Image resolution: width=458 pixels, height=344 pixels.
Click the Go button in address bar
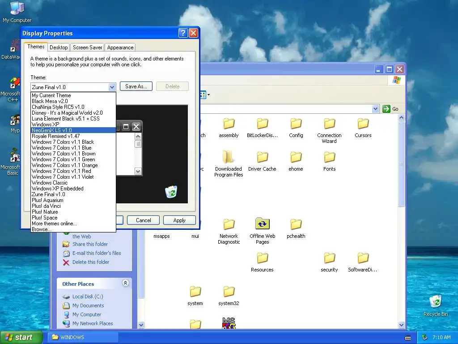390,109
